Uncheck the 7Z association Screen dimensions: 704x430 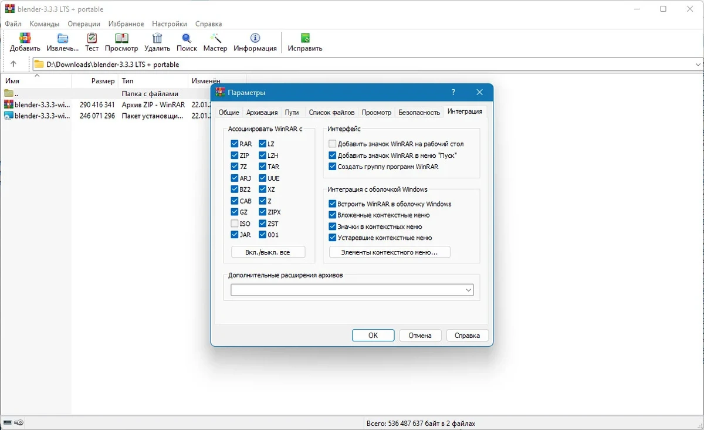[x=235, y=167]
